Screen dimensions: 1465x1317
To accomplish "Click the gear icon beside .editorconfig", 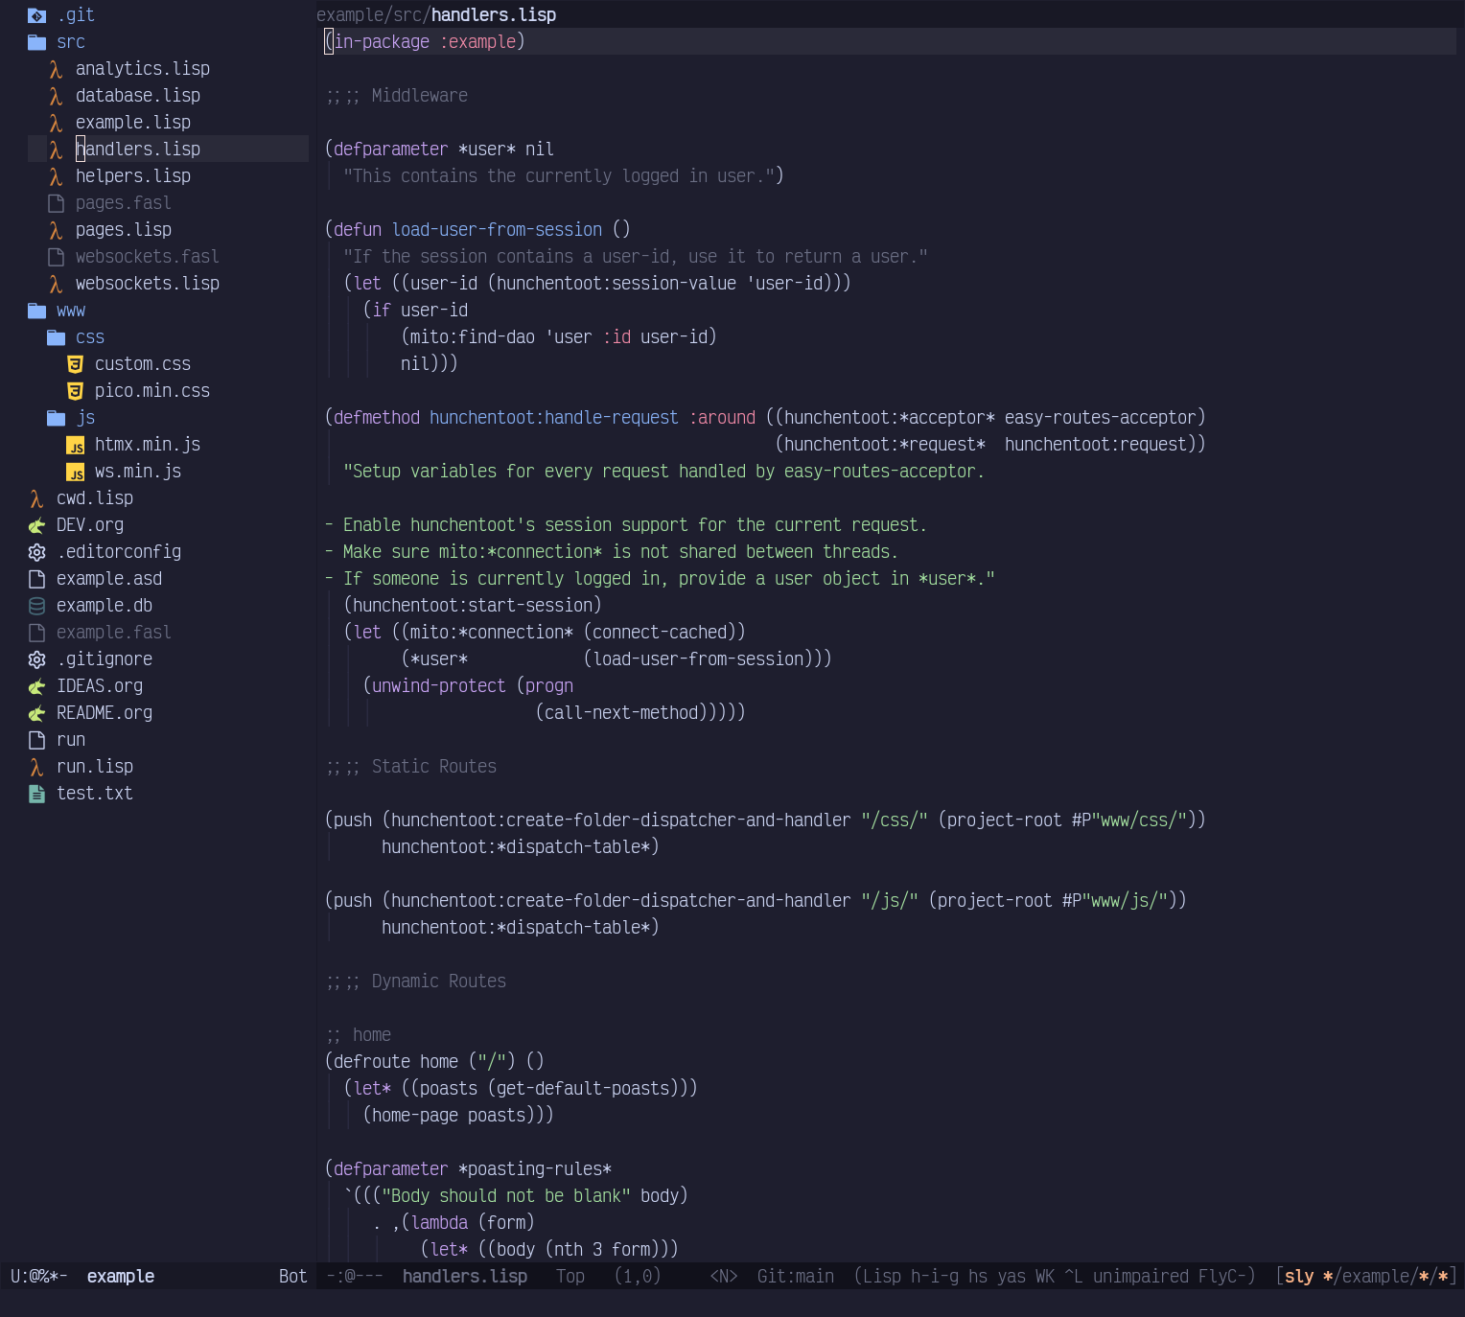I will [x=36, y=552].
